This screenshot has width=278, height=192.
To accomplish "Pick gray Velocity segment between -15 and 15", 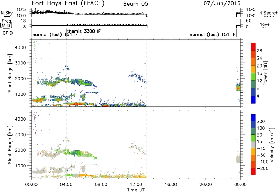I will pyautogui.click(x=253, y=145).
